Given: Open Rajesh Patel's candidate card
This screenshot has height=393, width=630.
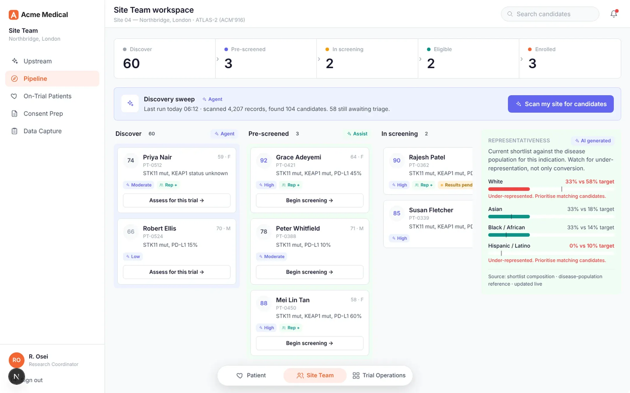Looking at the screenshot, I should coord(428,171).
